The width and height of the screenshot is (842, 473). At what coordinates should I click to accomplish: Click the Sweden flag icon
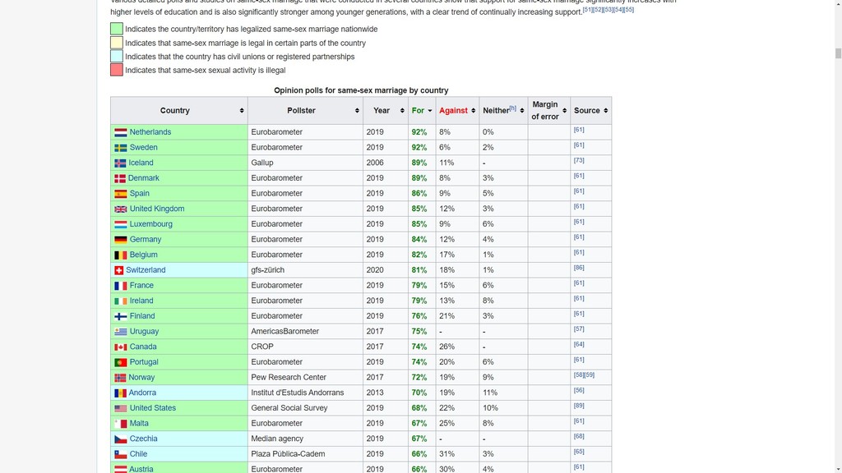point(120,148)
